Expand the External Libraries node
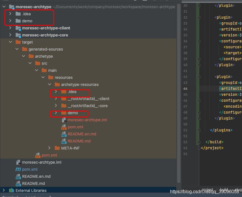Image resolution: width=242 pixels, height=197 pixels. click(4, 190)
